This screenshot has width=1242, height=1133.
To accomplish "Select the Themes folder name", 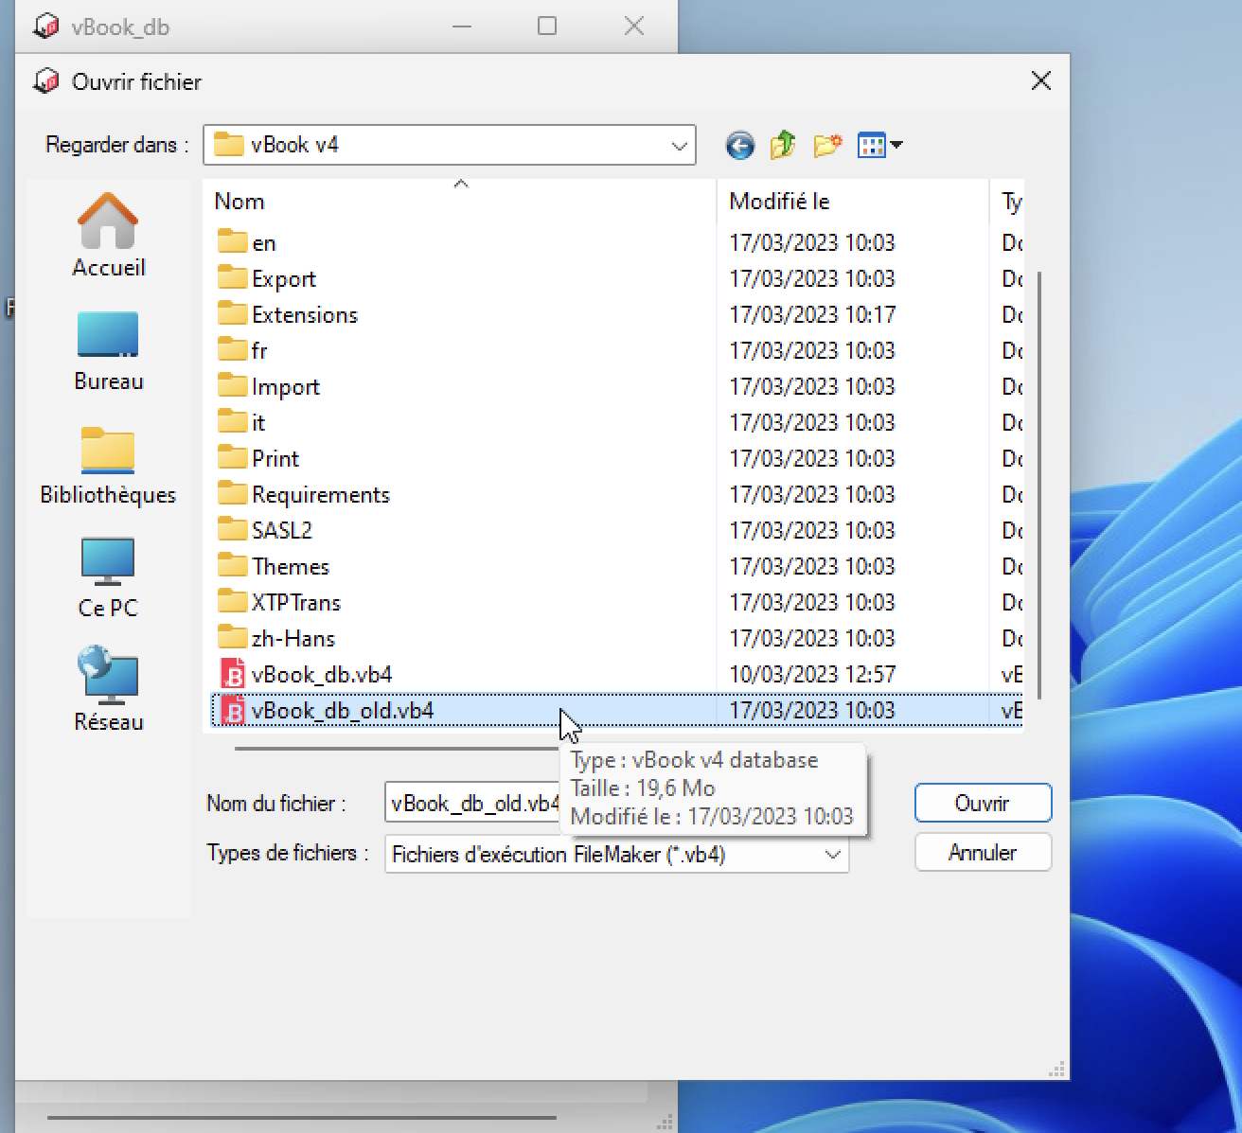I will 291,567.
